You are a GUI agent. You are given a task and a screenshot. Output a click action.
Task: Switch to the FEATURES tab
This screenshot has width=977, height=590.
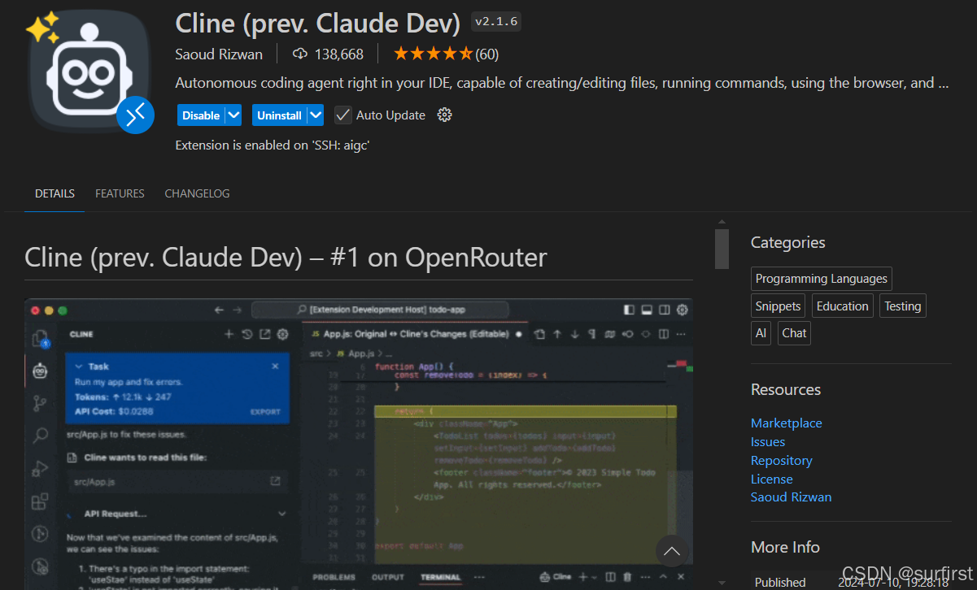(x=120, y=193)
